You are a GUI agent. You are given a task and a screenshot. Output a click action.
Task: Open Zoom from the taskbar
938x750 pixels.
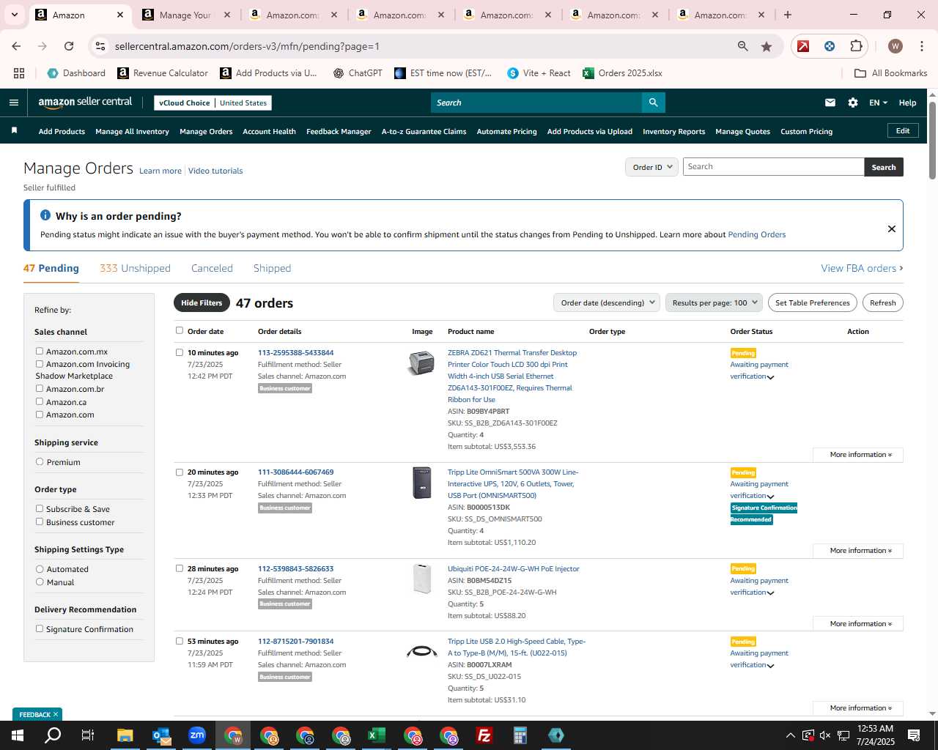pos(197,735)
